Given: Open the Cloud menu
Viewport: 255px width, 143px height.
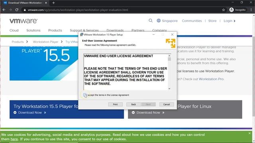Looking at the screenshot, I should point(14,30).
